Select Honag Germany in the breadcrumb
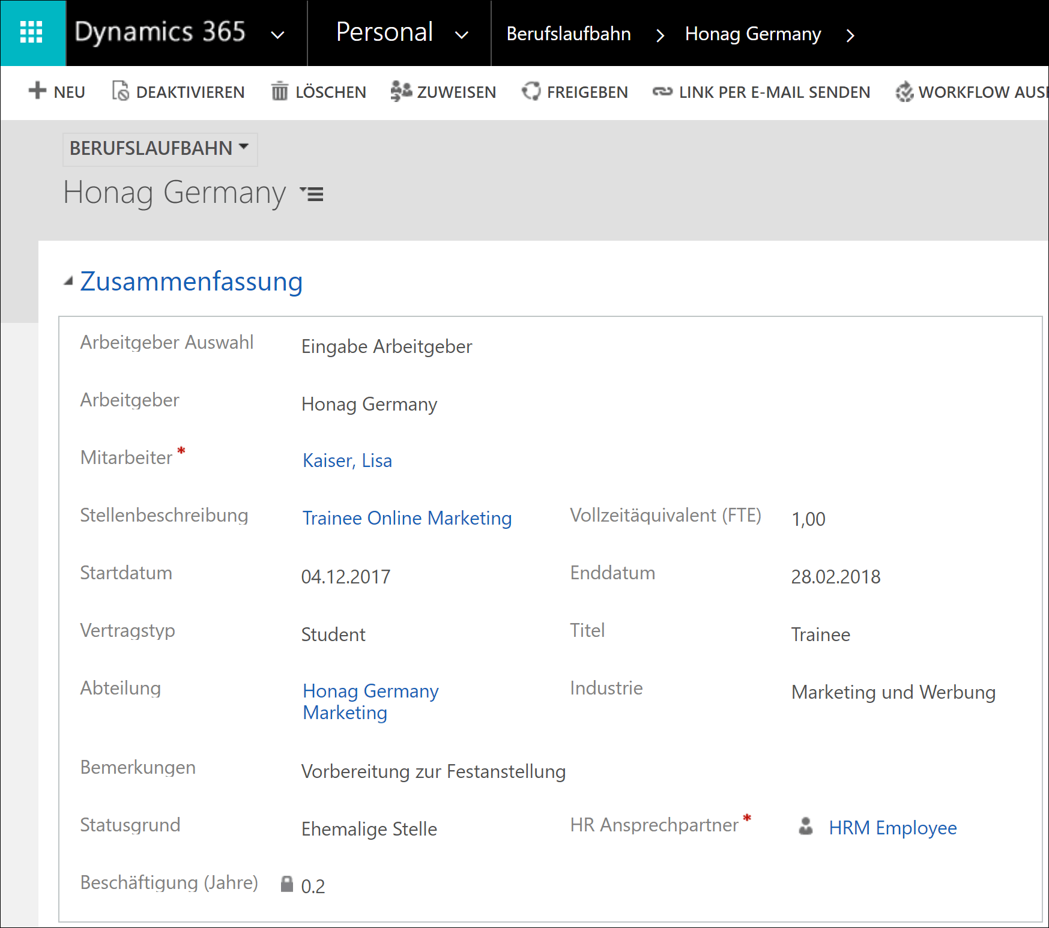1049x928 pixels. pos(753,34)
